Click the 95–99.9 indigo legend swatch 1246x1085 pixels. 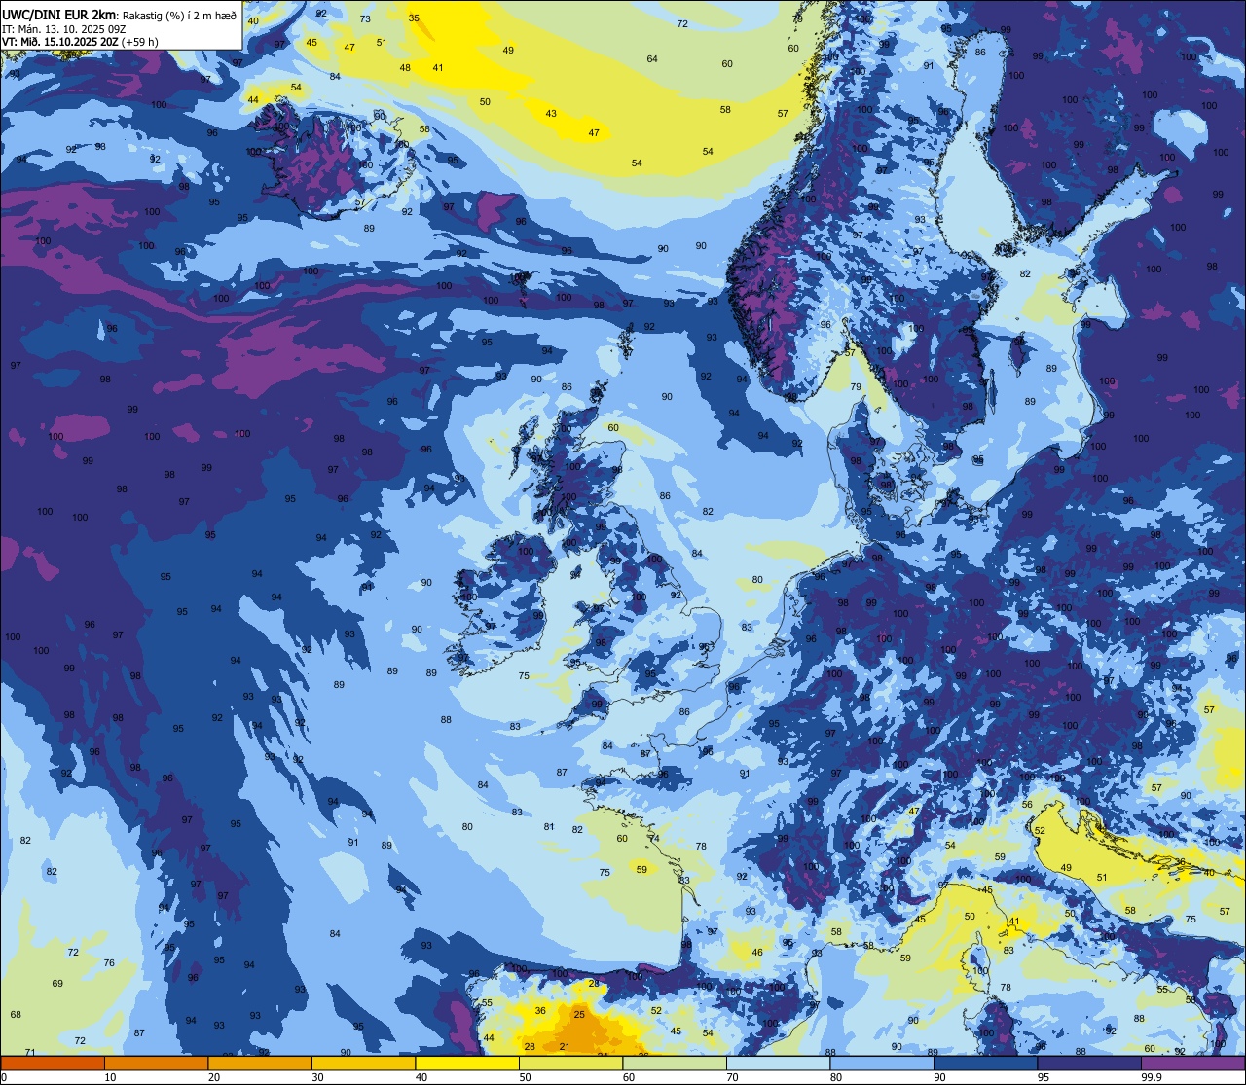pyautogui.click(x=1089, y=1063)
